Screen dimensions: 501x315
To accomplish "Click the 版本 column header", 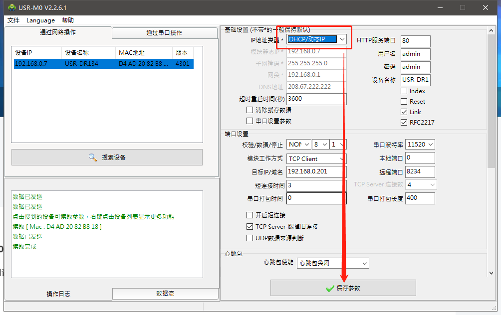I will pyautogui.click(x=183, y=53).
